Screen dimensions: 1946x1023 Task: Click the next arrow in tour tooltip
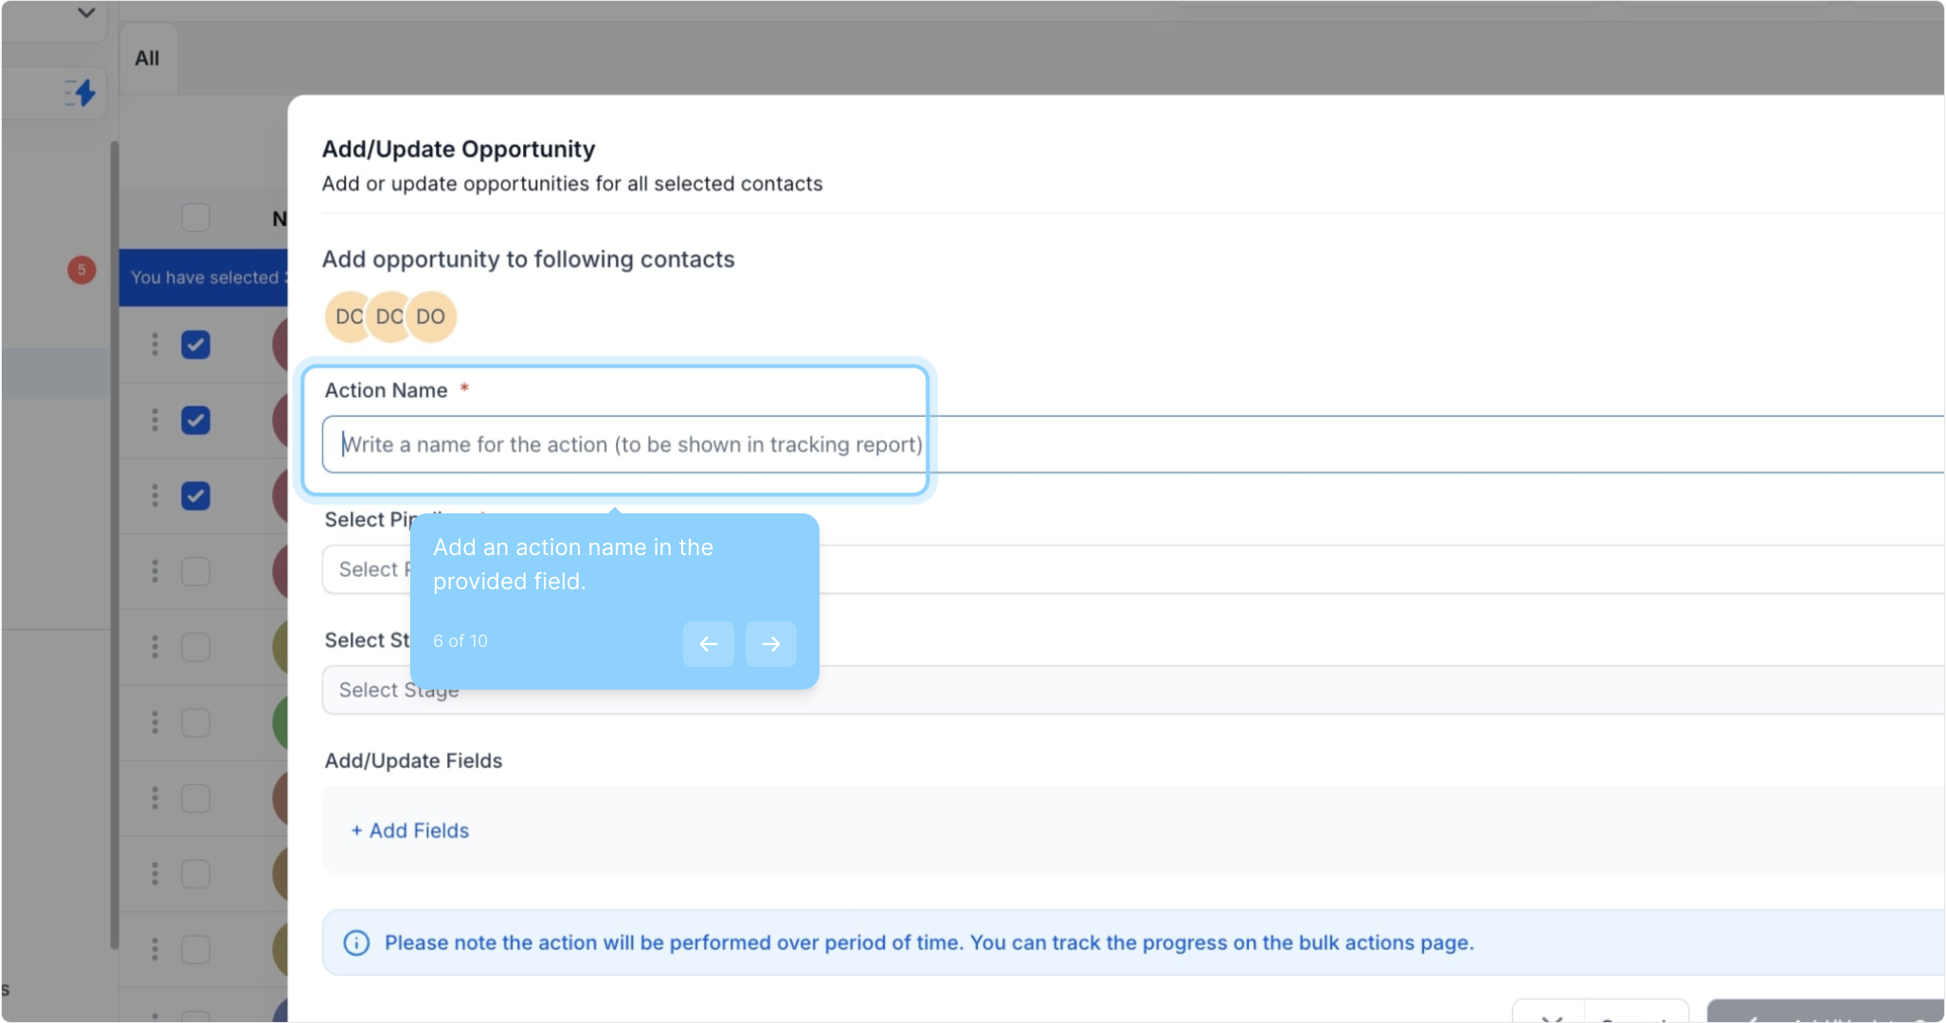click(770, 644)
